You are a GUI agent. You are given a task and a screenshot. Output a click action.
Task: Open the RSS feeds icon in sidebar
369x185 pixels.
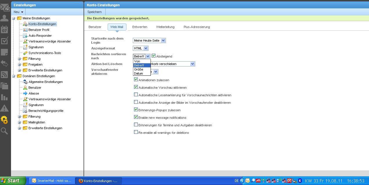pos(4,75)
